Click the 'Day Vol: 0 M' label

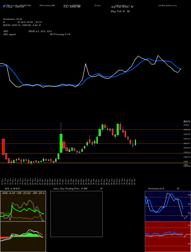(120, 11)
